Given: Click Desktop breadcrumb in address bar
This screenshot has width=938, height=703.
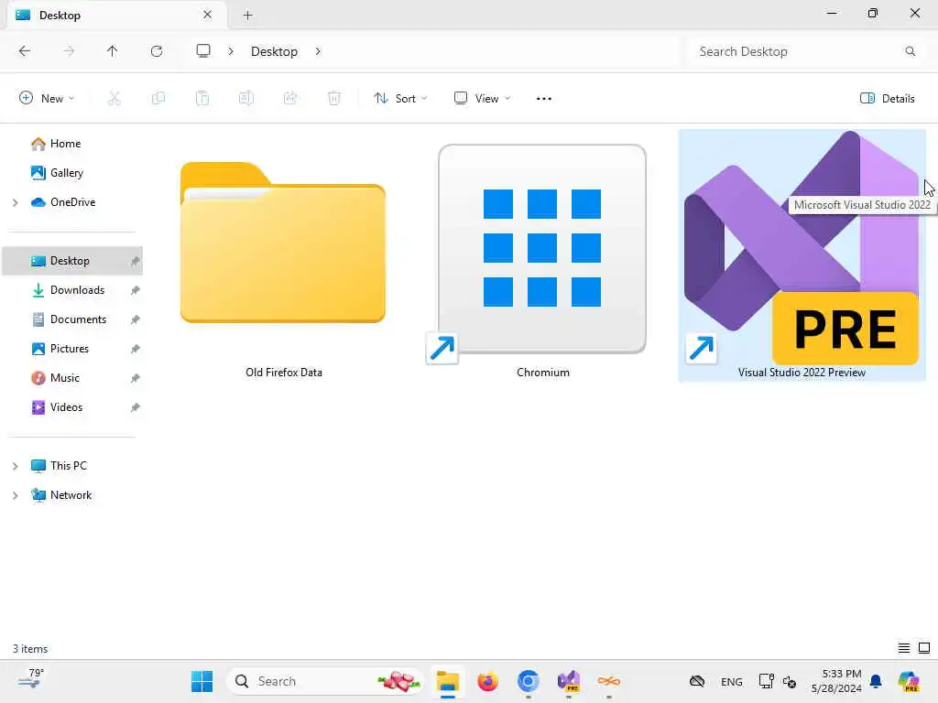Looking at the screenshot, I should (x=274, y=51).
